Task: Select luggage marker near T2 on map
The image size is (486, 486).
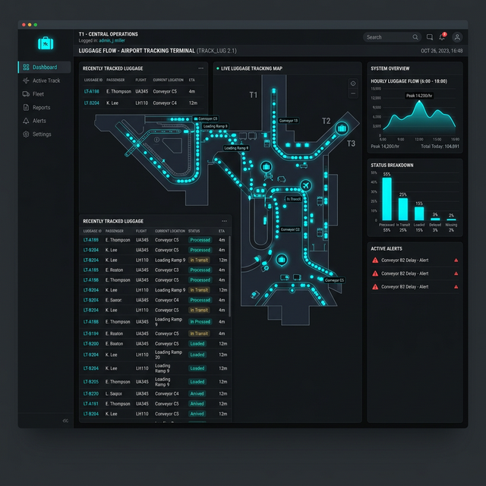Action: (342, 128)
